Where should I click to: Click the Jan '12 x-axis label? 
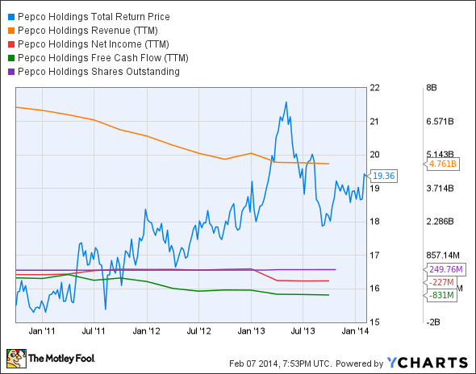(x=146, y=331)
